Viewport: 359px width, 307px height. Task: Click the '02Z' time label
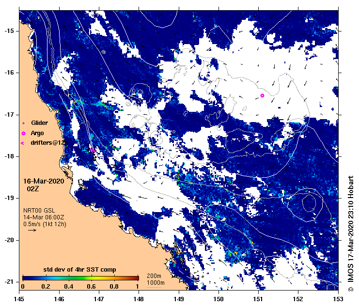pyautogui.click(x=33, y=189)
